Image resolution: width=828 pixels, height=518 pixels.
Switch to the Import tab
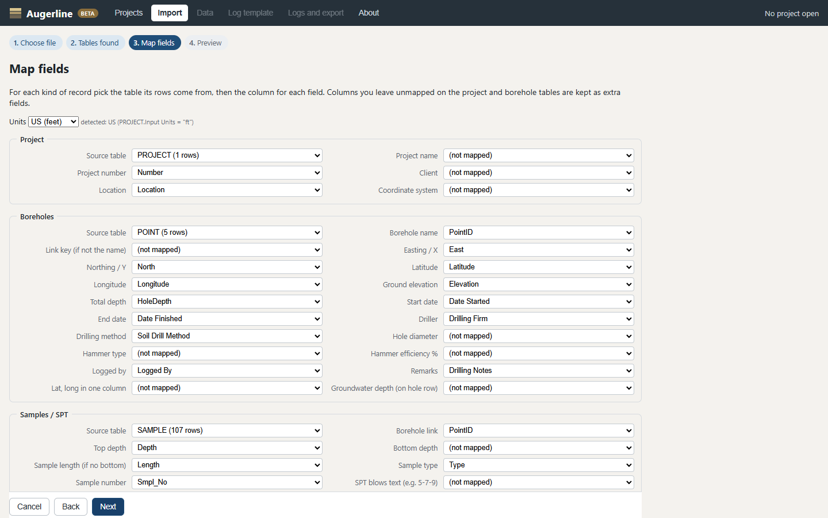click(170, 13)
